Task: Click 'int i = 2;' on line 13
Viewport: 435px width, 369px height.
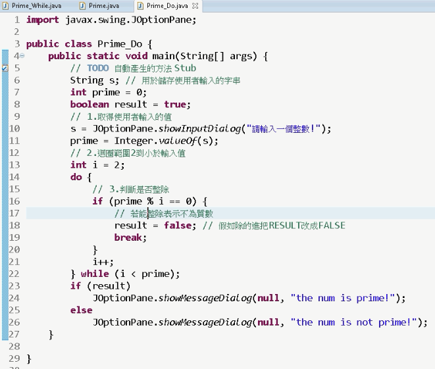Action: pyautogui.click(x=97, y=165)
